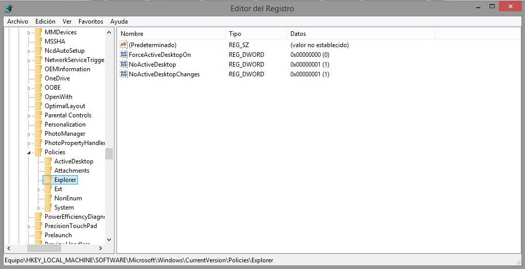Click the MSSHA folder icon
This screenshot has width=525, height=269.
pos(38,42)
